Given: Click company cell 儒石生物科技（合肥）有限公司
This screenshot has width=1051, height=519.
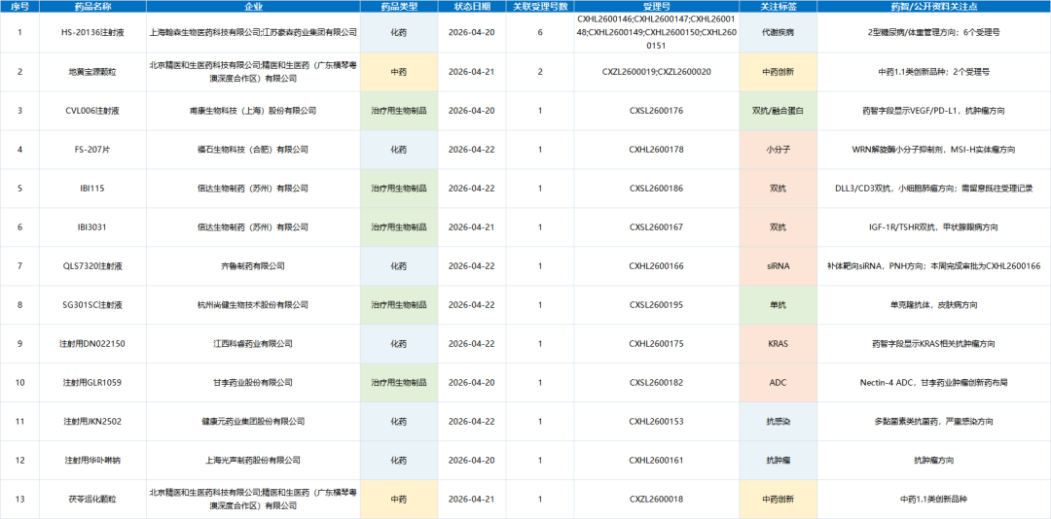Looking at the screenshot, I should pos(253,150).
